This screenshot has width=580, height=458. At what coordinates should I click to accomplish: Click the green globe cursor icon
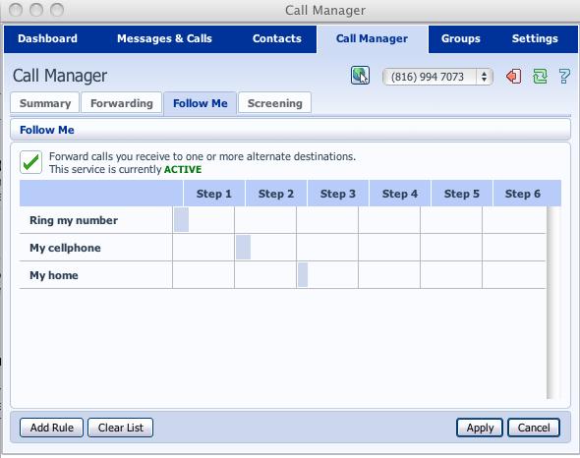pos(360,76)
